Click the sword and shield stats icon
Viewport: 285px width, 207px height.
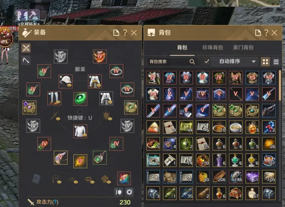118,192
